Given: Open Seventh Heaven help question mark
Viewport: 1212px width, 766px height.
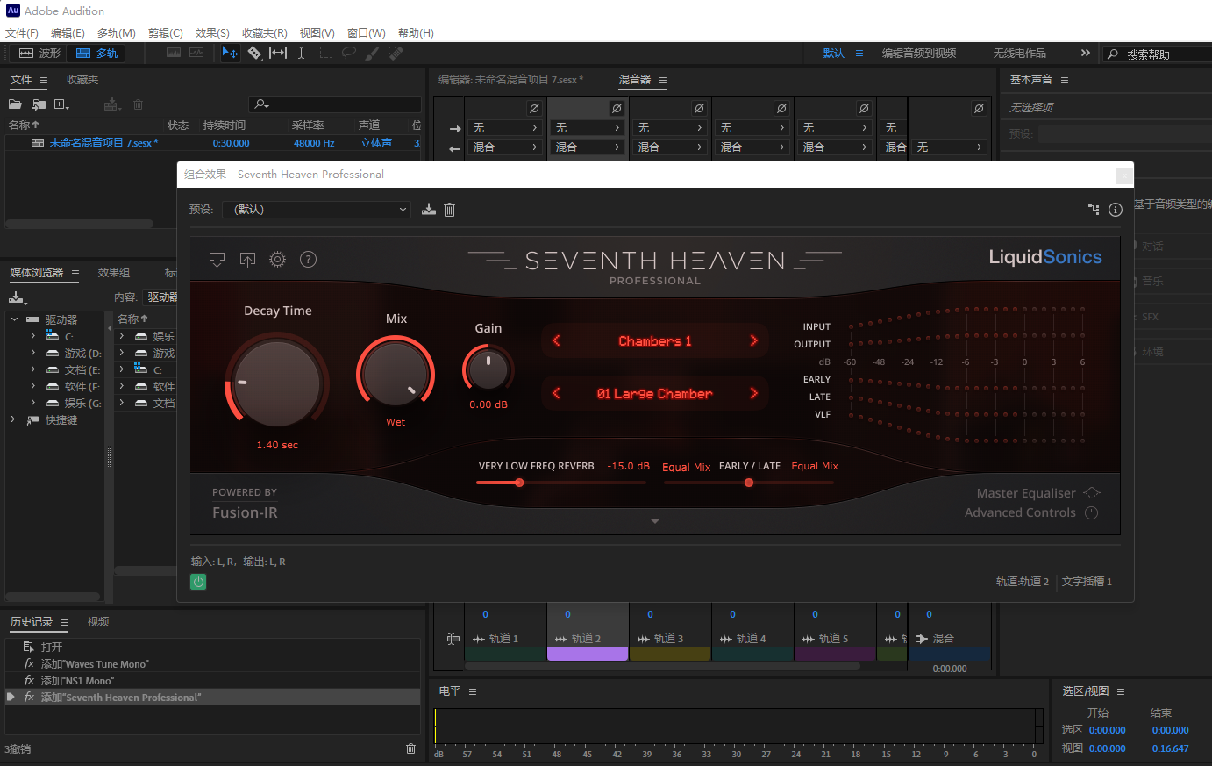Looking at the screenshot, I should point(307,259).
